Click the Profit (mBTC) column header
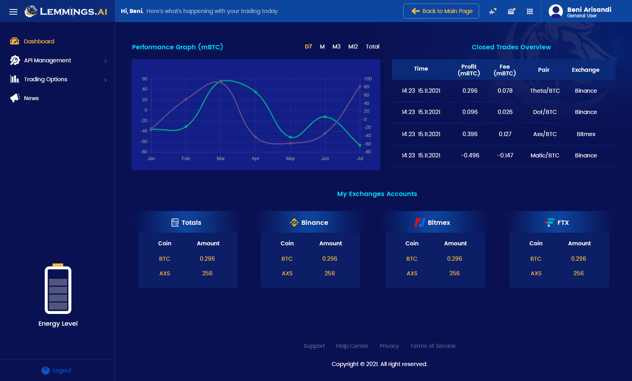This screenshot has height=381, width=632. (469, 70)
